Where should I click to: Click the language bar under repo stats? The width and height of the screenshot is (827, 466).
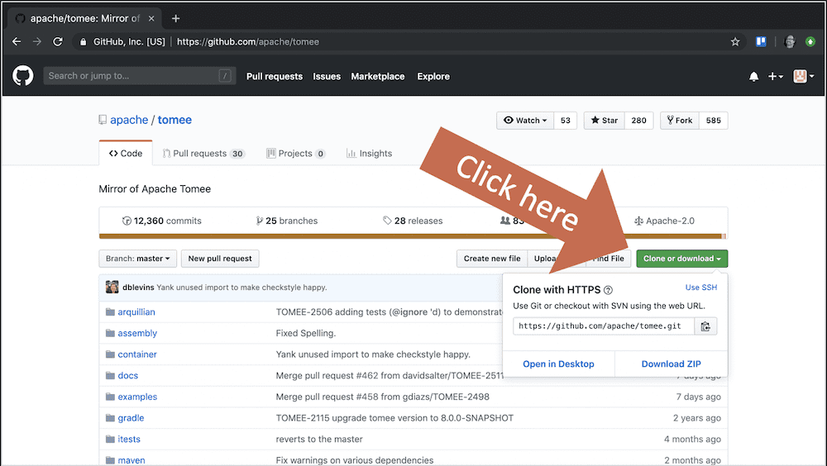tap(413, 236)
